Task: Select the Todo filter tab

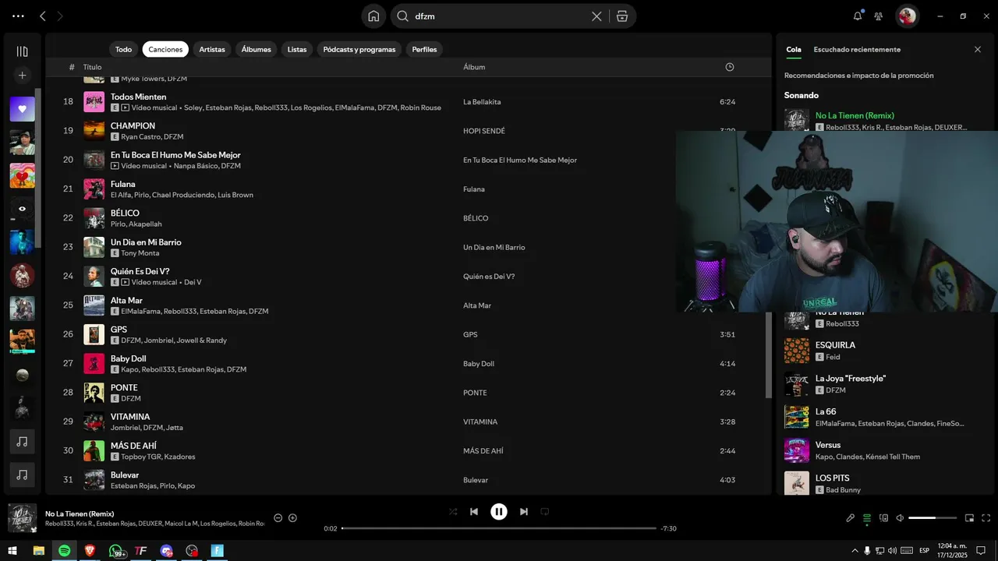Action: click(123, 49)
